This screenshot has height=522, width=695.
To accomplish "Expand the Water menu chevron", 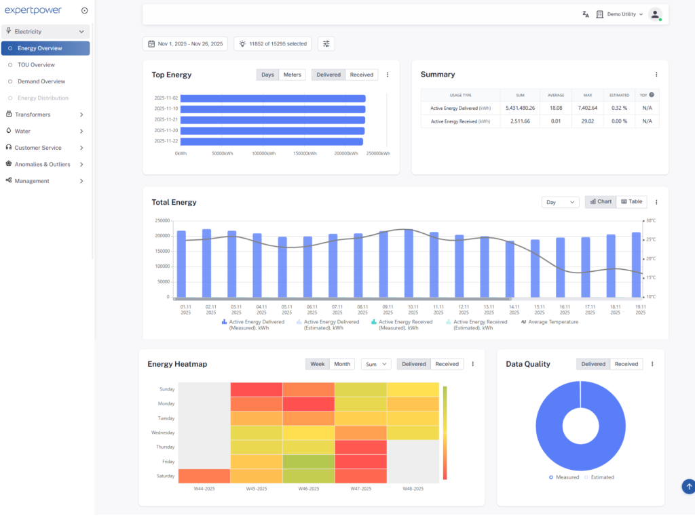I will (81, 131).
